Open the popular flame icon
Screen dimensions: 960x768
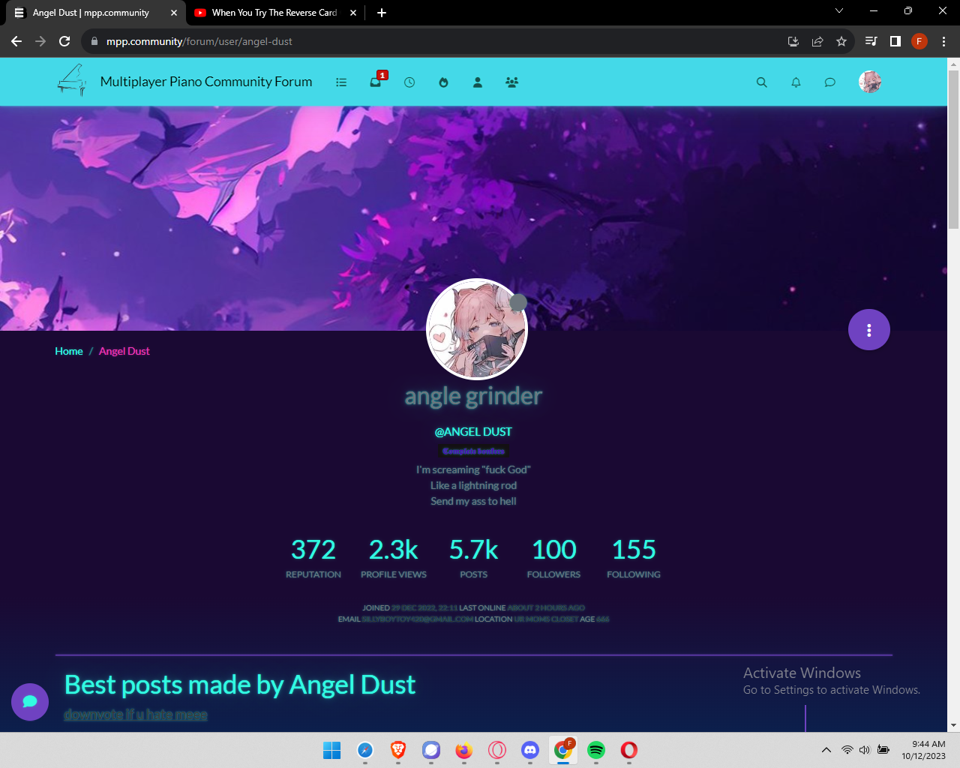click(x=443, y=82)
